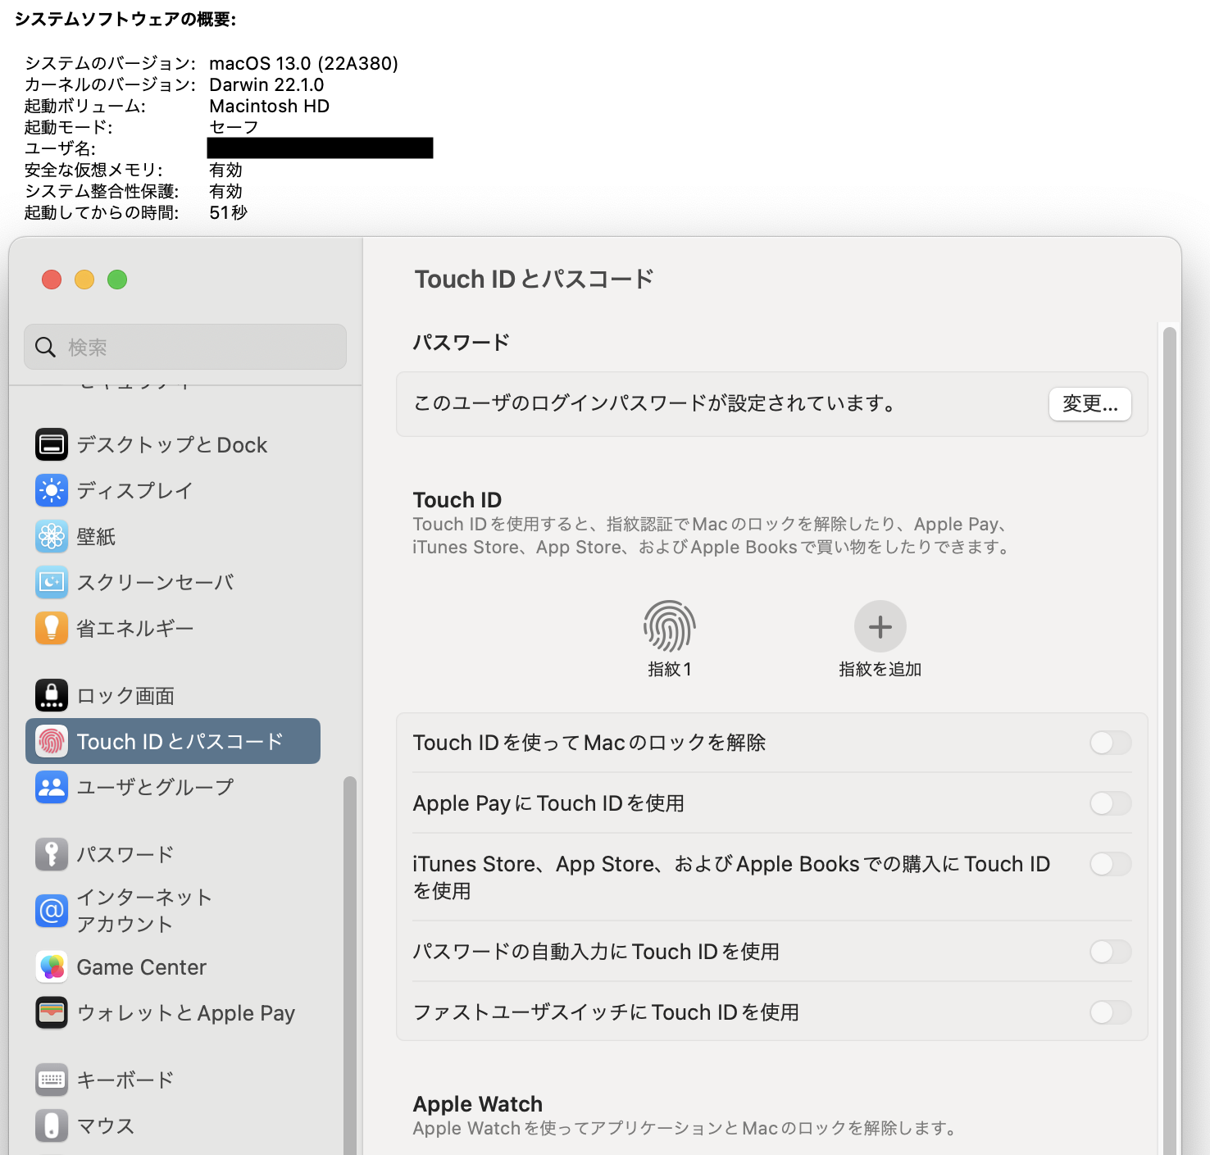This screenshot has width=1210, height=1155.
Task: Click このユーザのログインパスワードが設定されています text
Action: coord(656,403)
